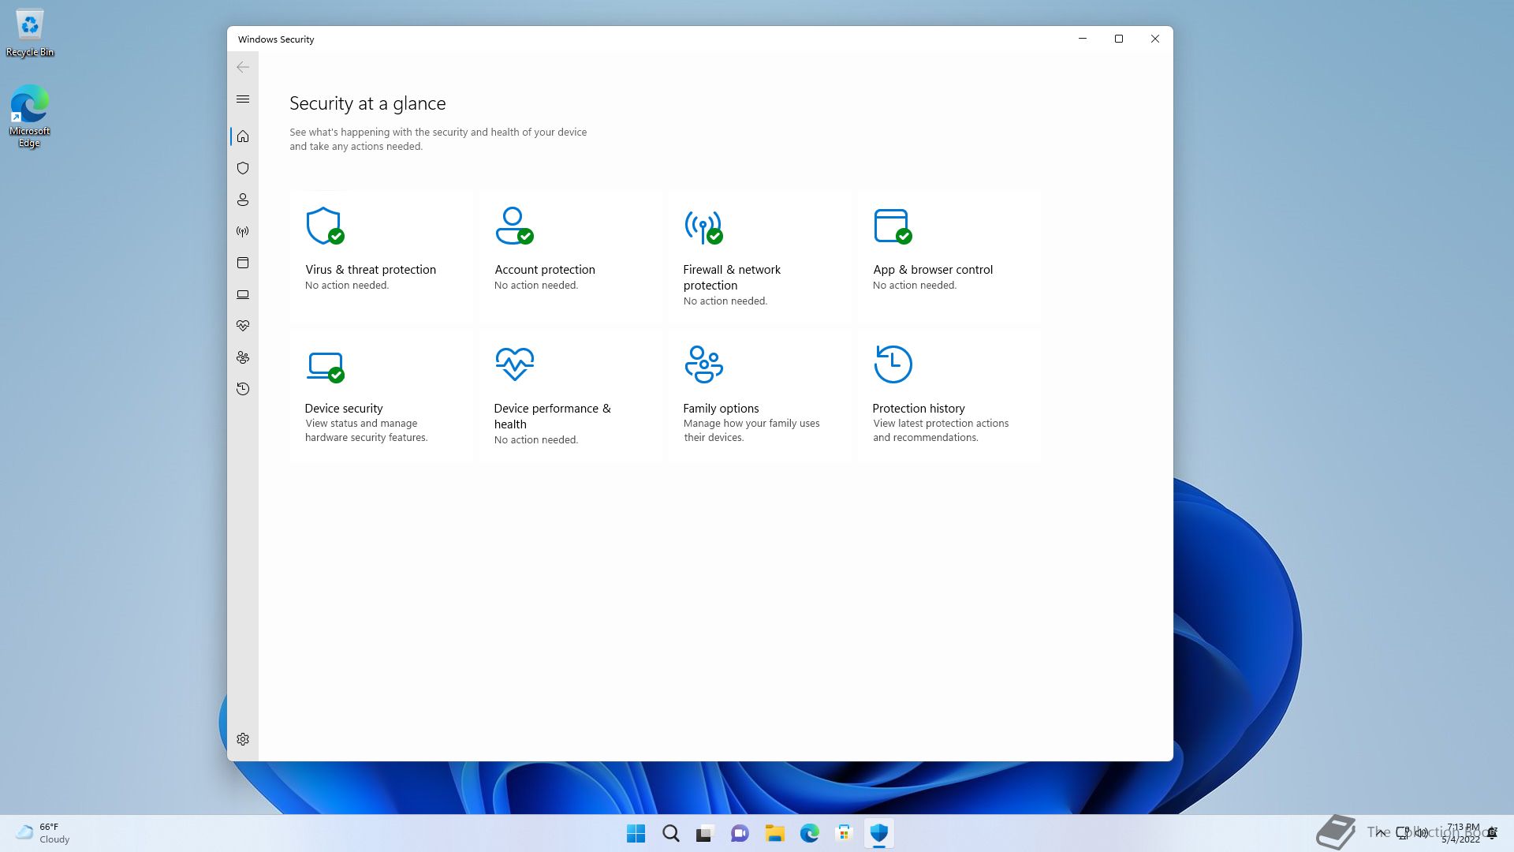Click the weather widget showing Cloudy
Screen dimensions: 1514x852
pos(43,833)
